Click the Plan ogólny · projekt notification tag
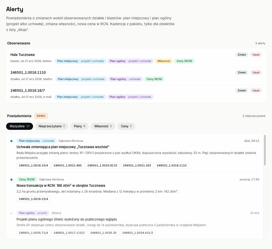 (x=33, y=213)
